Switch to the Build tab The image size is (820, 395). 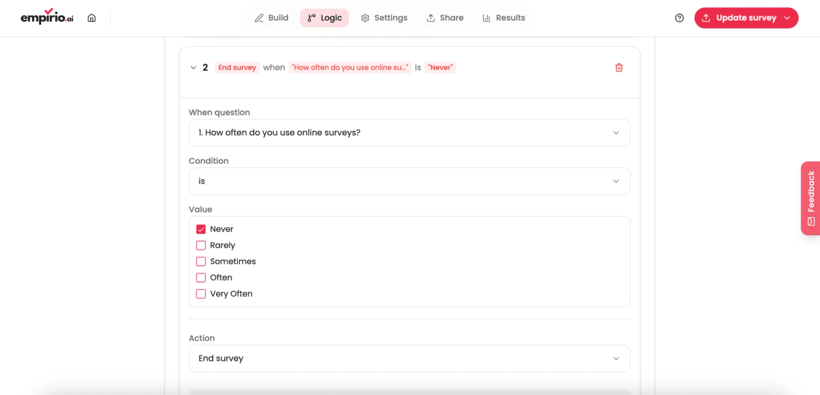(x=271, y=18)
